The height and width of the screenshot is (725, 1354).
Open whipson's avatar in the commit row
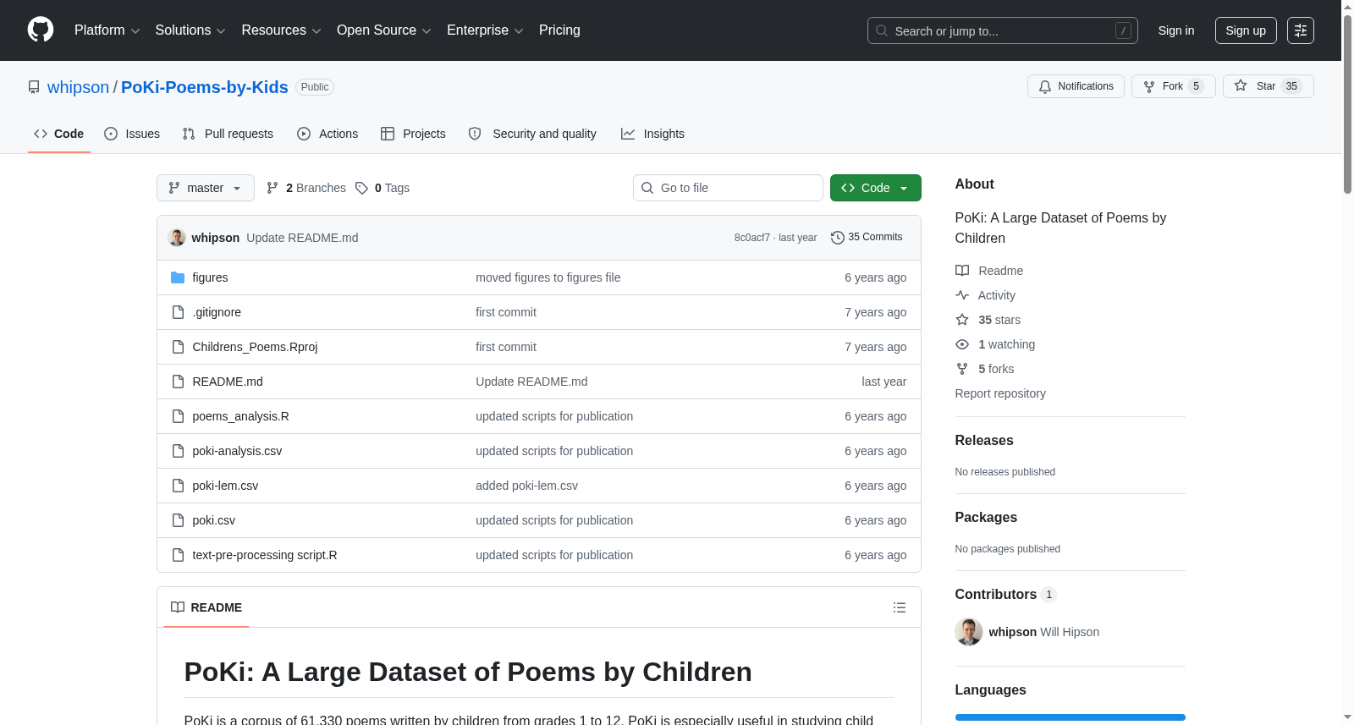coord(177,238)
